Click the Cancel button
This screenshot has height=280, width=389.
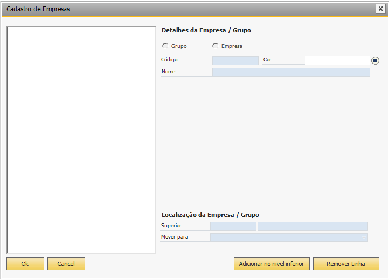[x=66, y=264]
